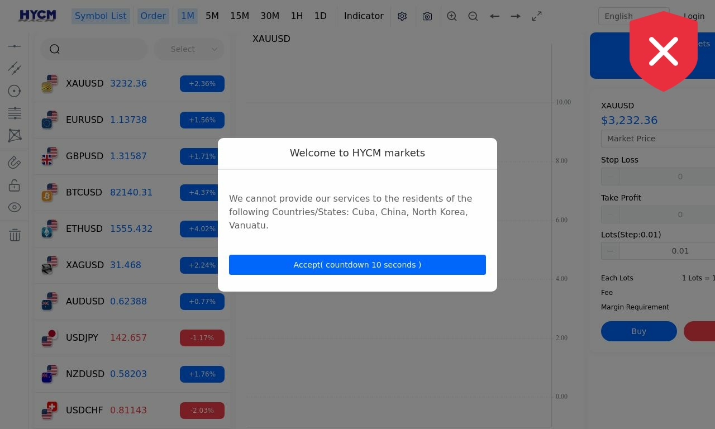Image resolution: width=715 pixels, height=429 pixels.
Task: Toggle drawings visibility eye icon
Action: point(15,207)
